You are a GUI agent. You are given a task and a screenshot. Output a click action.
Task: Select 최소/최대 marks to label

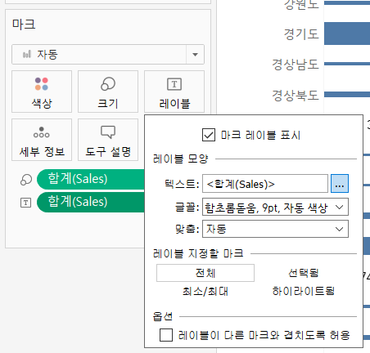(205, 292)
